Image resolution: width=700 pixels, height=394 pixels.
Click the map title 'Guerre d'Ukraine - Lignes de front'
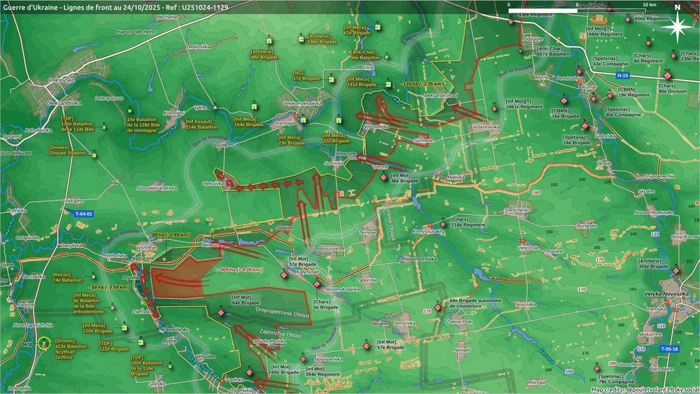pos(115,7)
